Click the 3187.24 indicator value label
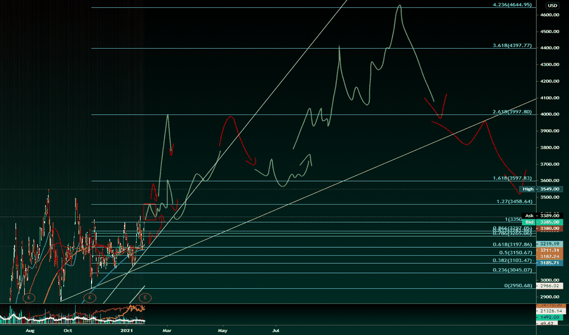 point(549,256)
